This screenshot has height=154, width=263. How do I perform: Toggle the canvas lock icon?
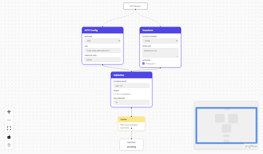pyautogui.click(x=9, y=137)
